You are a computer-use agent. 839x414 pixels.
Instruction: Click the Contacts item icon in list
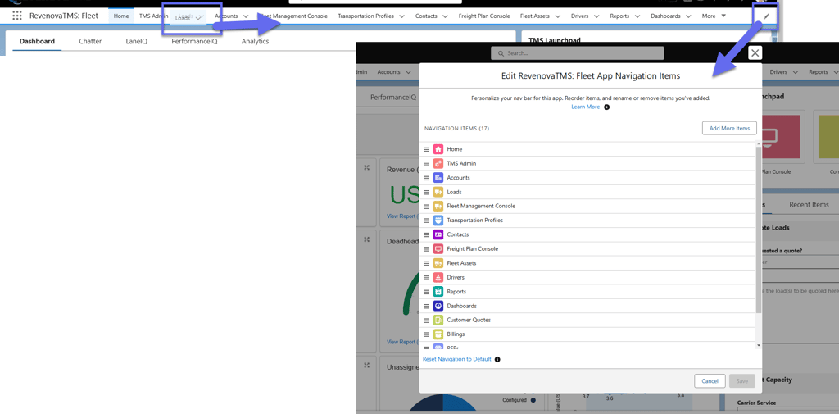point(438,234)
